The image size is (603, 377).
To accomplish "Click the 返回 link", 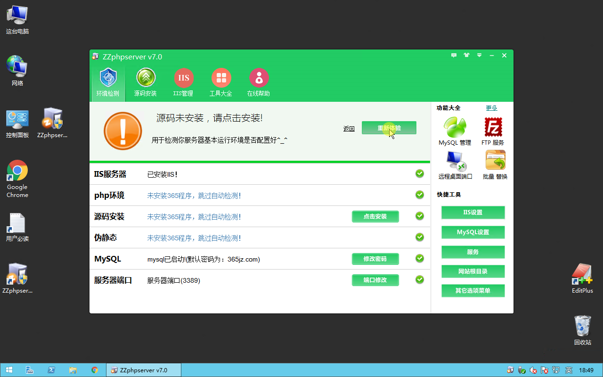I will (x=349, y=129).
